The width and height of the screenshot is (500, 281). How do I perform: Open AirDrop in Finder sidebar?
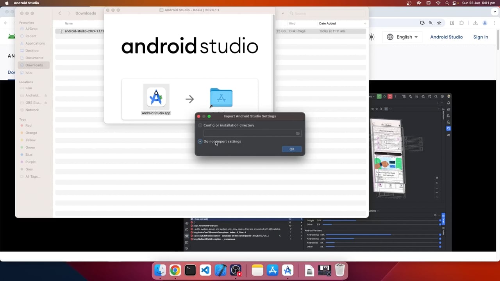(31, 29)
